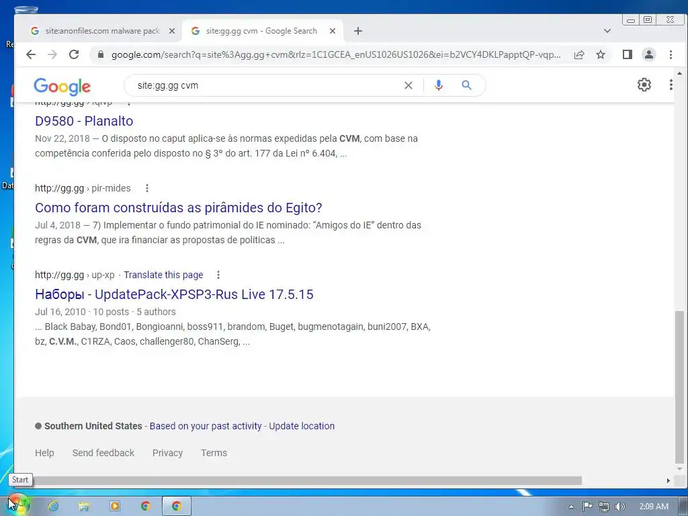Open Google apps dots menu
Screen dimensions: 688x516
point(671,85)
